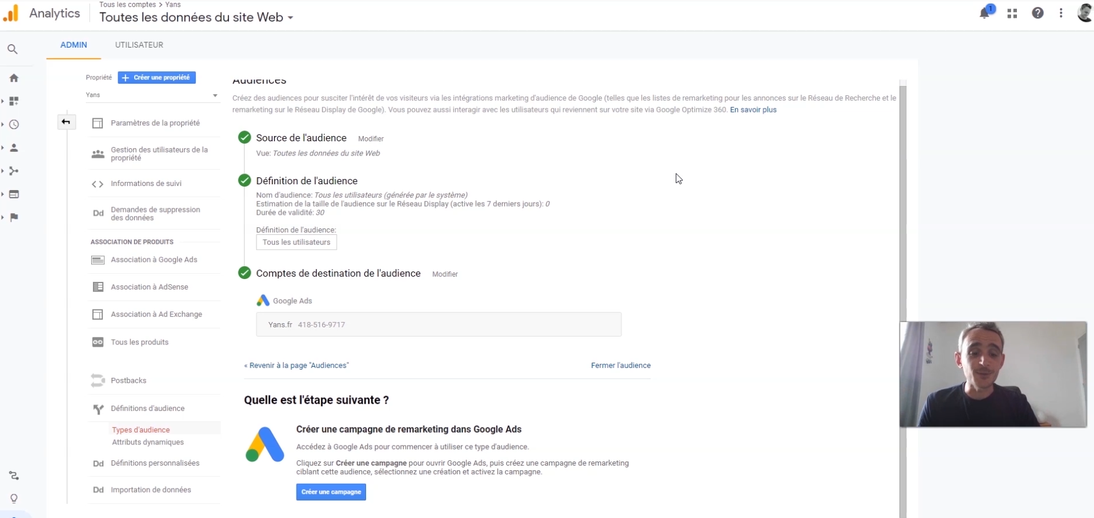The width and height of the screenshot is (1094, 518).
Task: Open Behavior icon in left sidebar
Action: coord(14,194)
